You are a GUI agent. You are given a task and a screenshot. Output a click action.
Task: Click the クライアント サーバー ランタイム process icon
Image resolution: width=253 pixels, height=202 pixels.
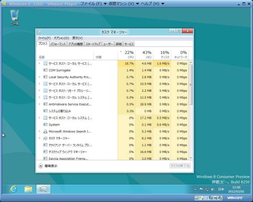click(45, 145)
